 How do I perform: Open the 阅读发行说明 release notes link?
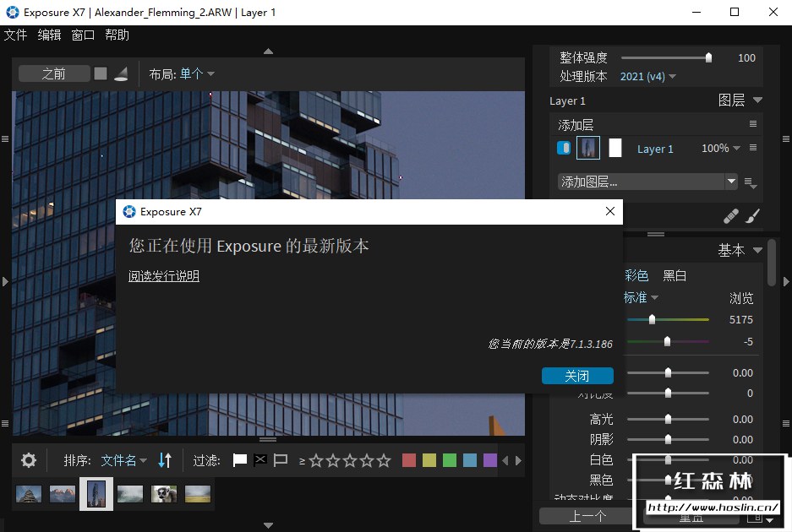tap(164, 275)
